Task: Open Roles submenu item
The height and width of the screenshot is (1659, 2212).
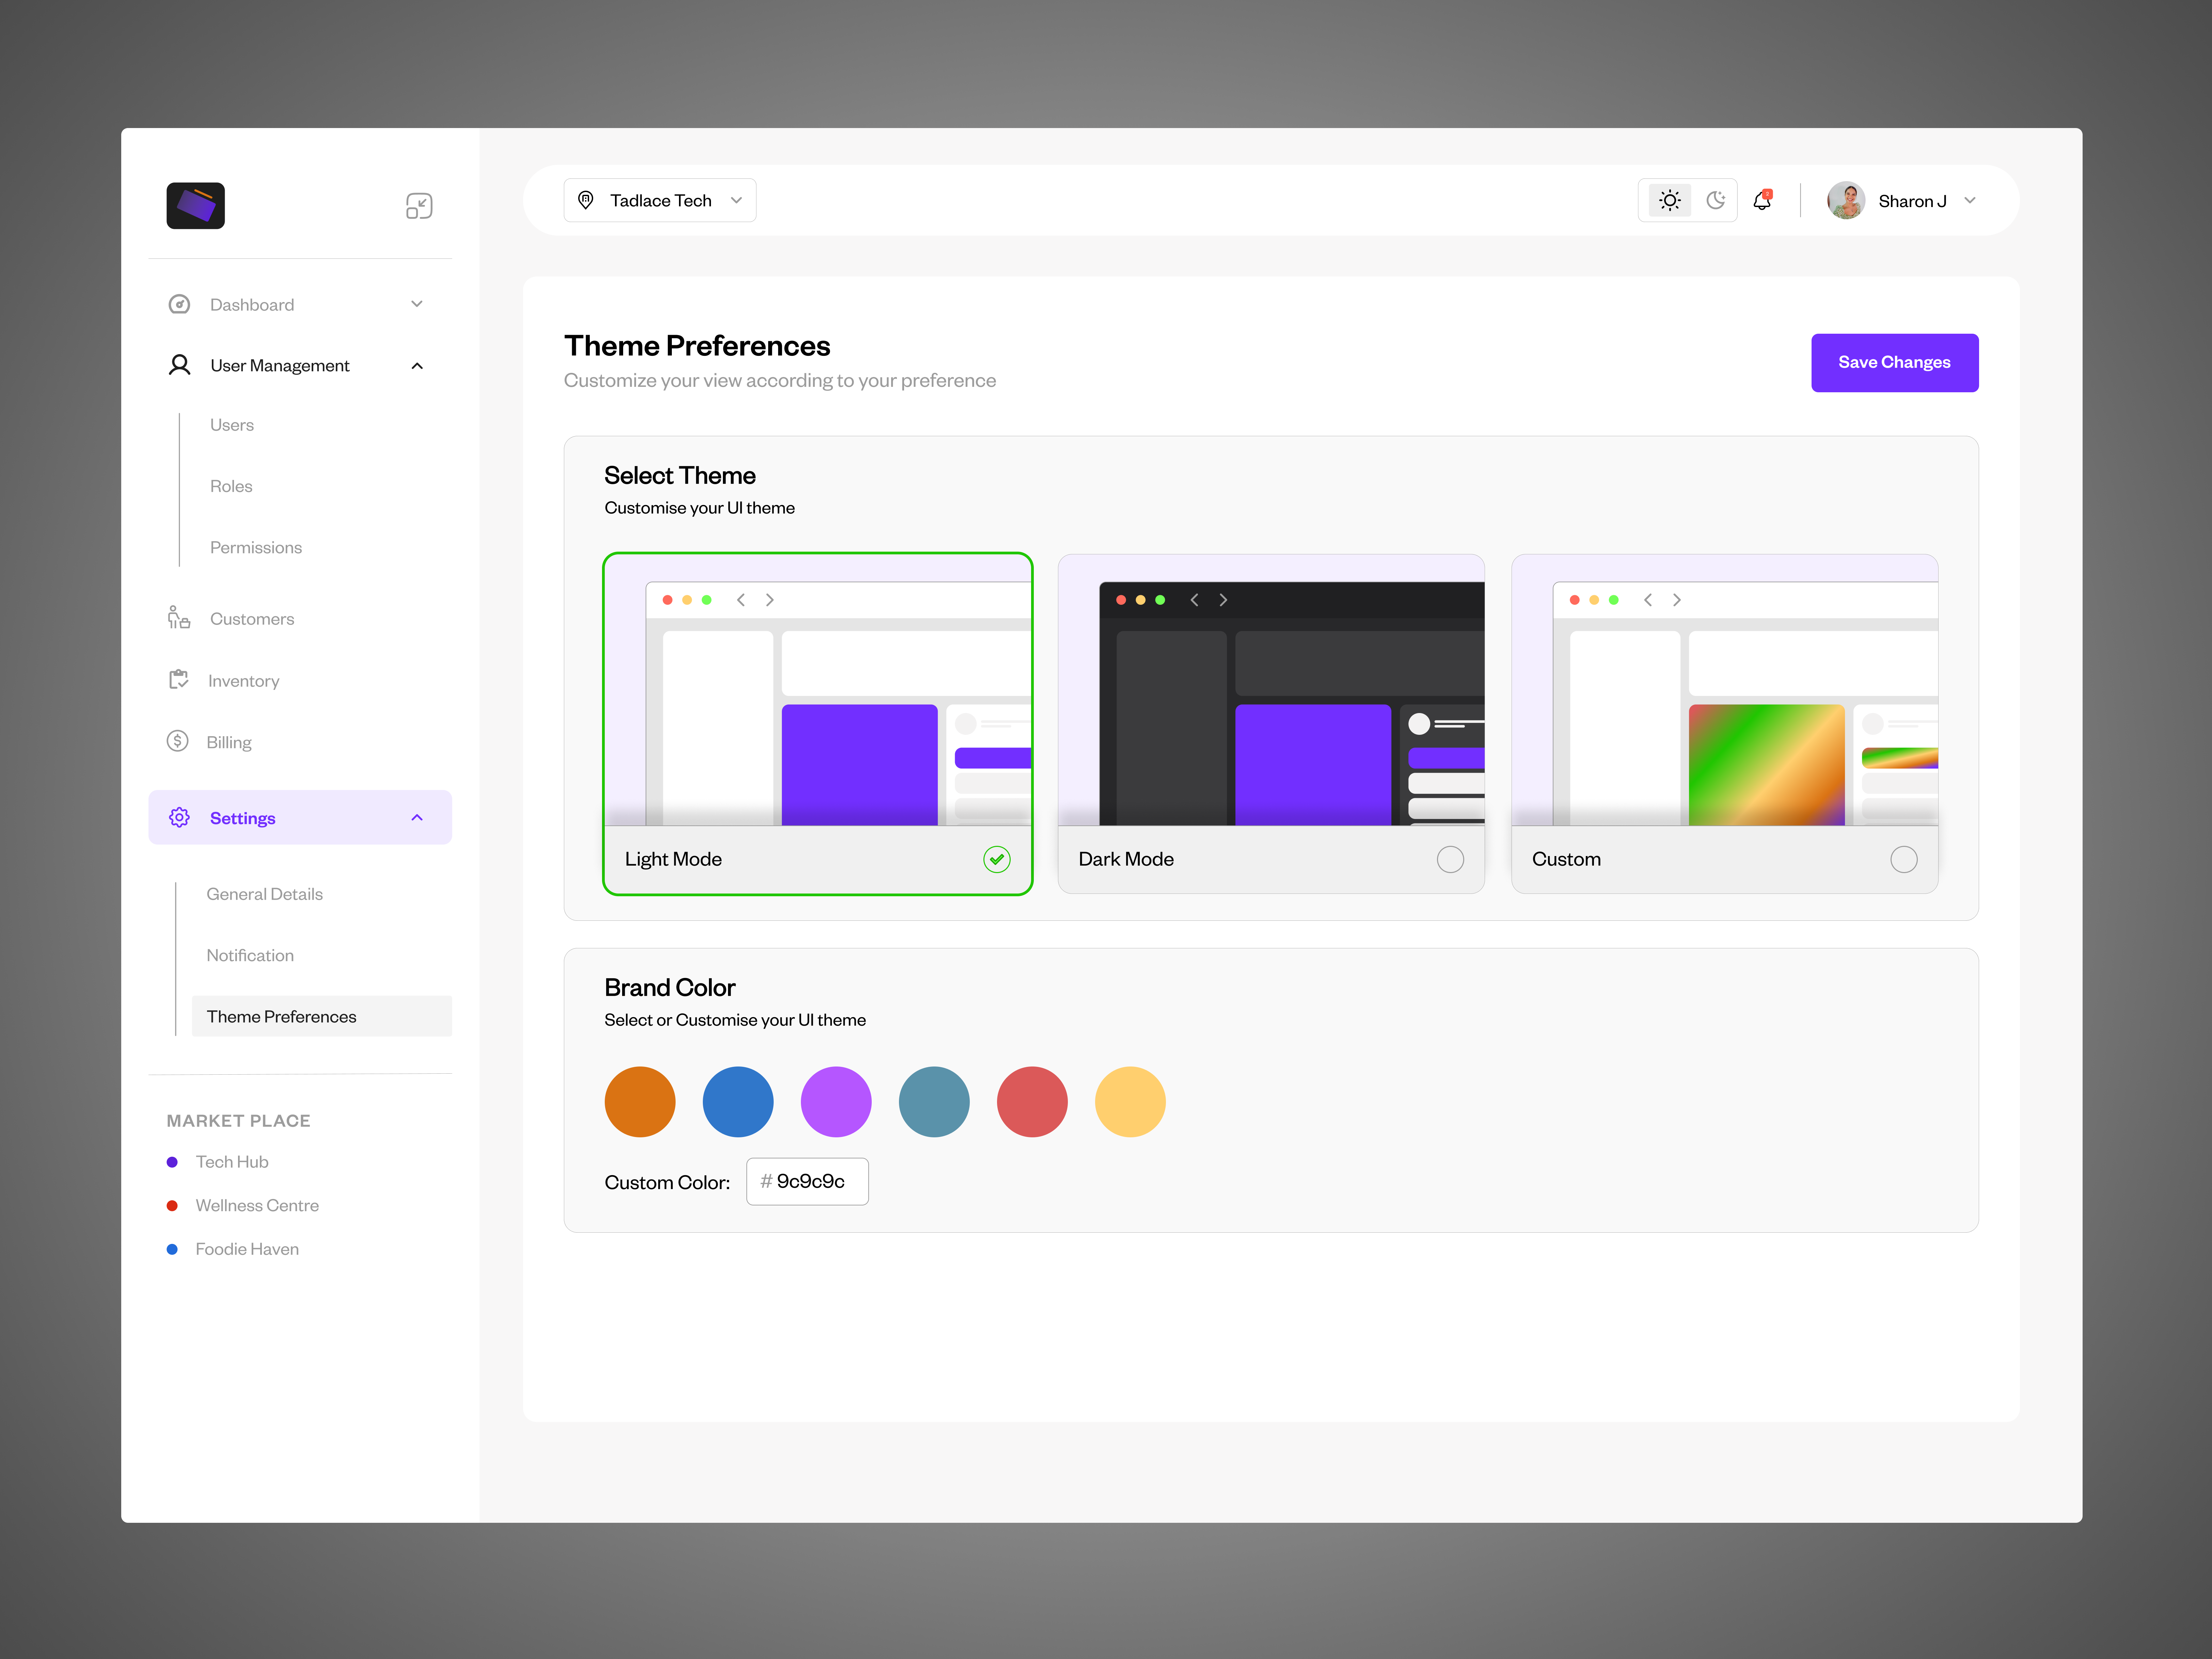Action: 231,486
